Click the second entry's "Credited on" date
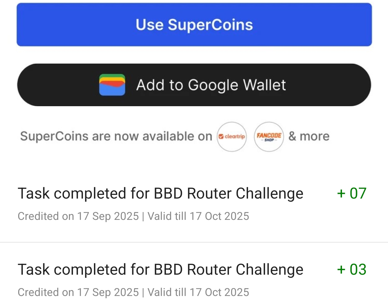388x306 pixels. [78, 292]
